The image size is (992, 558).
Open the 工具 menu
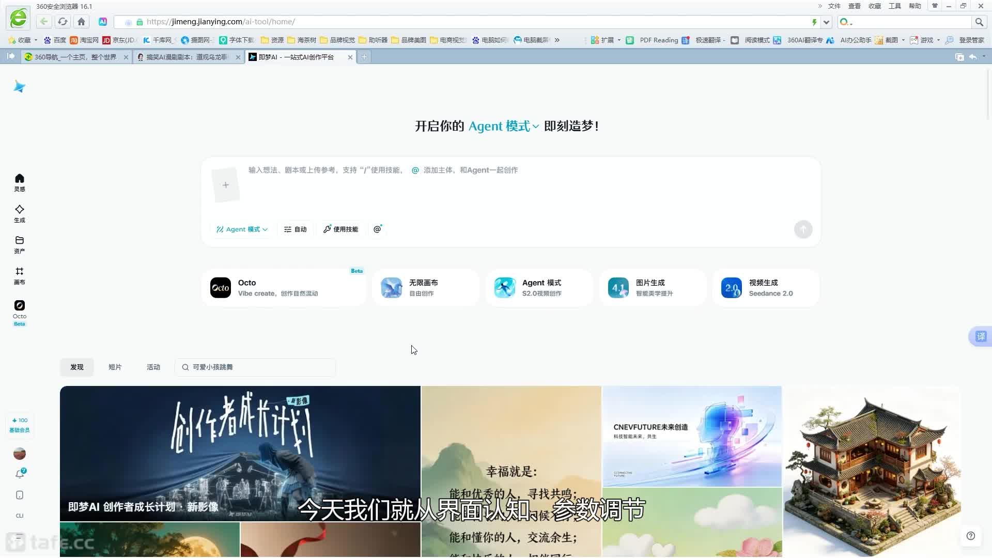tap(894, 6)
